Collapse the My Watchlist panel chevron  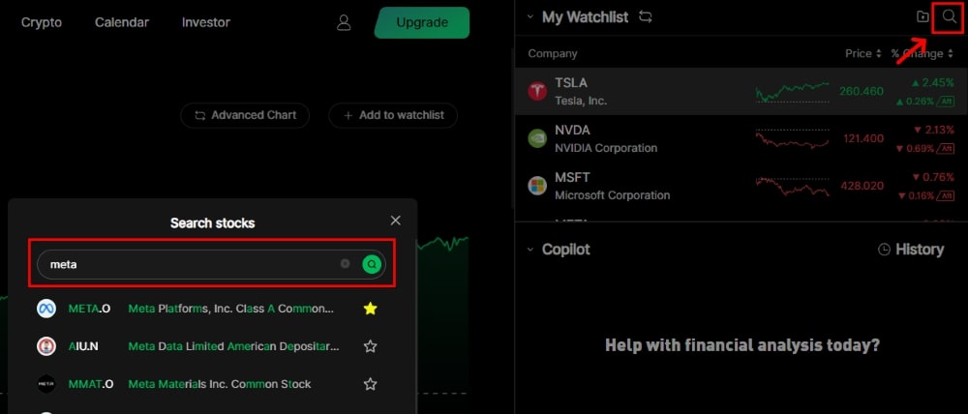529,17
